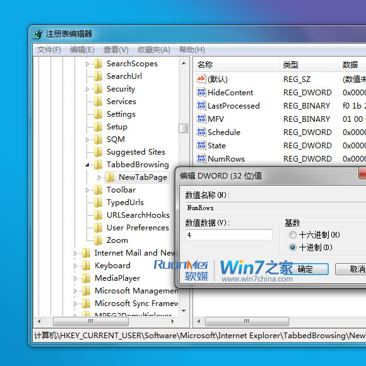Viewport: 366px width, 366px height.
Task: Open the 收藏夹(A) menu
Action: pyautogui.click(x=154, y=50)
